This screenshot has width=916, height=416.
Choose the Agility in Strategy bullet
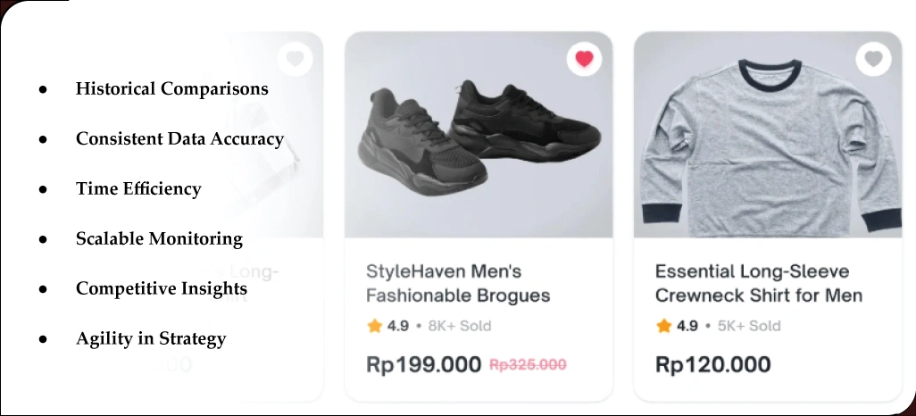click(151, 338)
